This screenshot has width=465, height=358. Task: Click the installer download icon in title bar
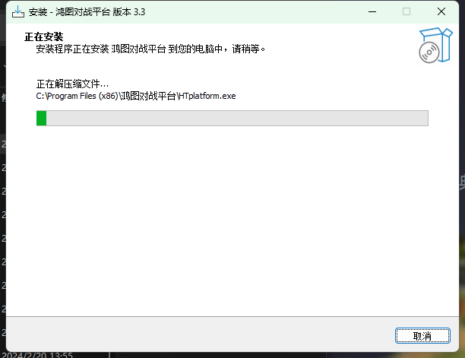tap(18, 12)
